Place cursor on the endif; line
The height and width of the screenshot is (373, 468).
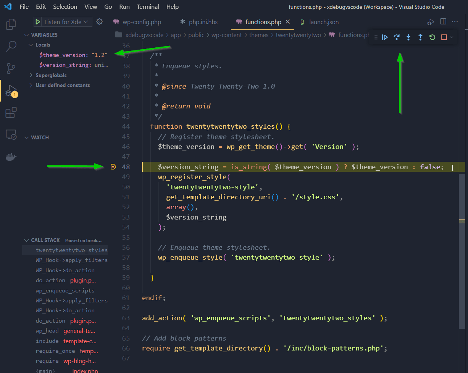[154, 298]
